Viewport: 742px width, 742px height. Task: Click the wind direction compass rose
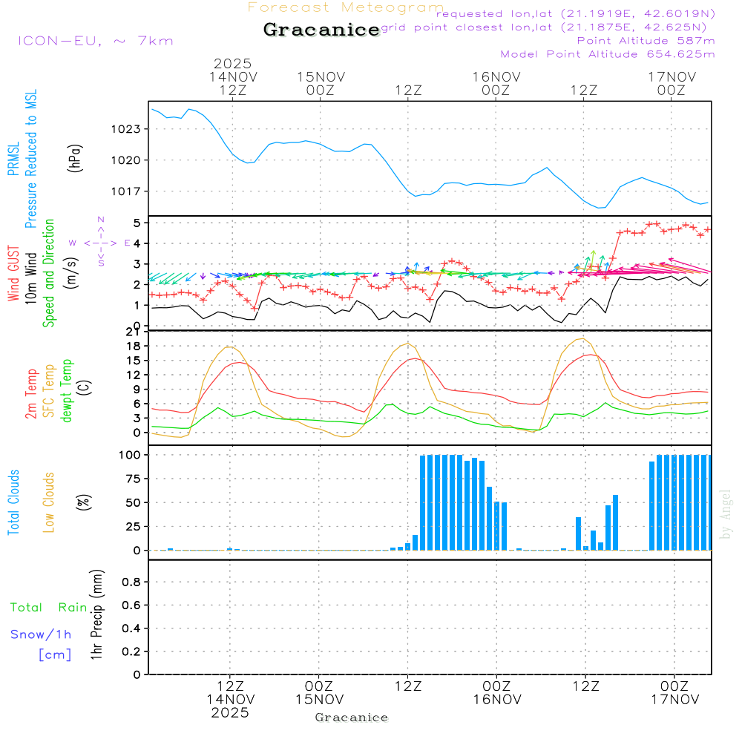[x=100, y=242]
